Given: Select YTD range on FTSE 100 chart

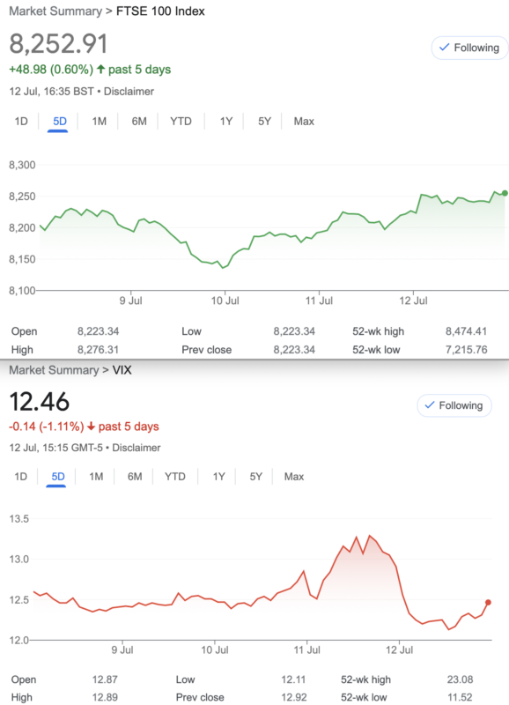Looking at the screenshot, I should click(x=181, y=122).
